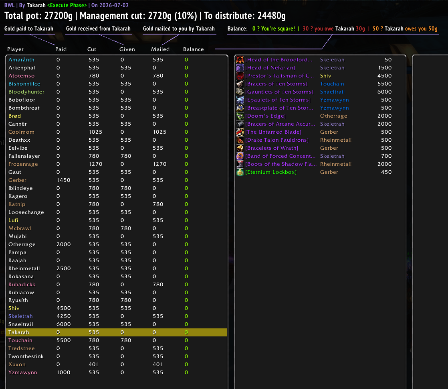Screen dimensions: 448x389
Task: Select player Yzmawynn in the player list
Action: pyautogui.click(x=23, y=372)
